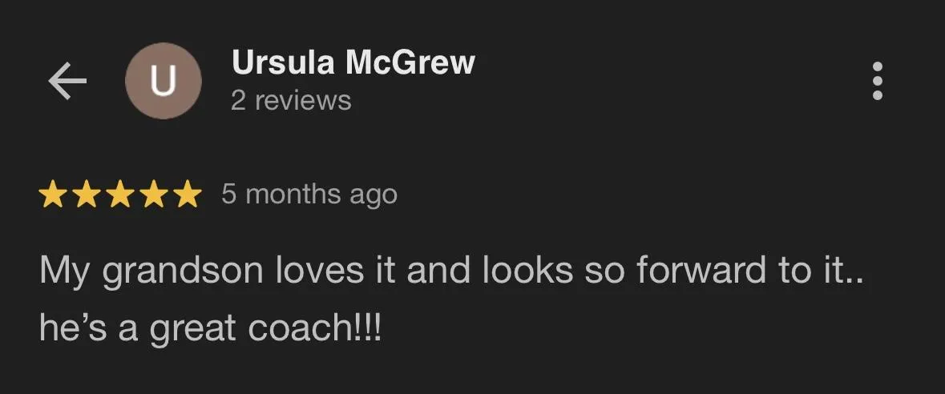Click the letter U in the avatar
This screenshot has height=394, width=945.
pos(163,82)
